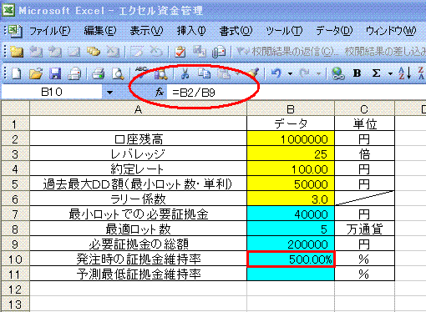Select column B header

tap(291, 109)
